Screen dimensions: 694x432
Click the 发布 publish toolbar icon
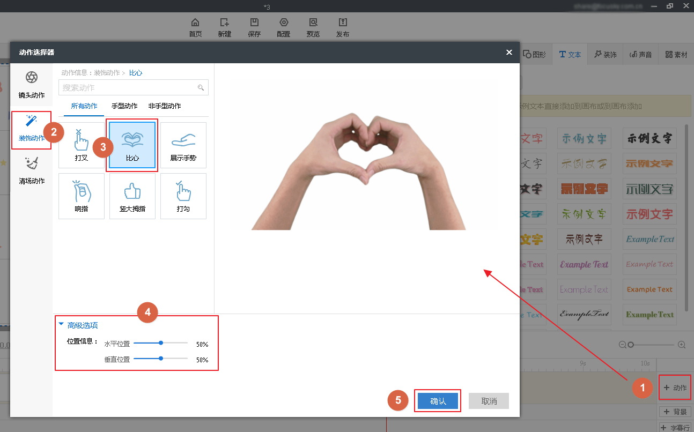pos(343,27)
